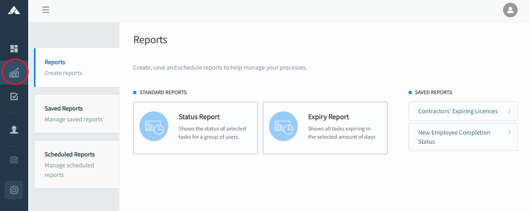Viewport: 529px width, 211px height.
Task: Open the user profile avatar
Action: pyautogui.click(x=510, y=10)
